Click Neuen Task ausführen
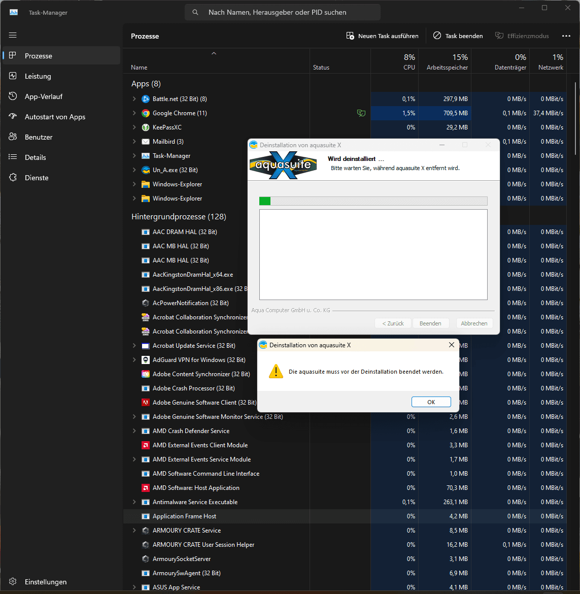This screenshot has width=580, height=594. tap(383, 36)
